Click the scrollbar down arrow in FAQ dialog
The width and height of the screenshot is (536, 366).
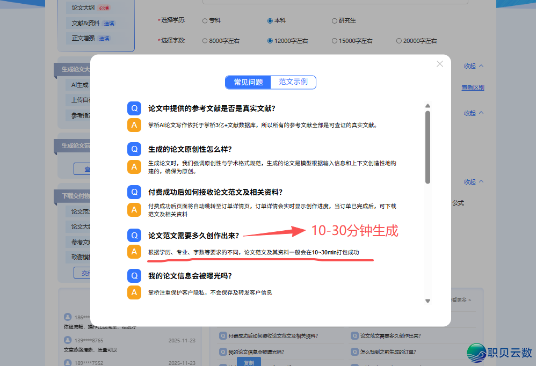428,301
